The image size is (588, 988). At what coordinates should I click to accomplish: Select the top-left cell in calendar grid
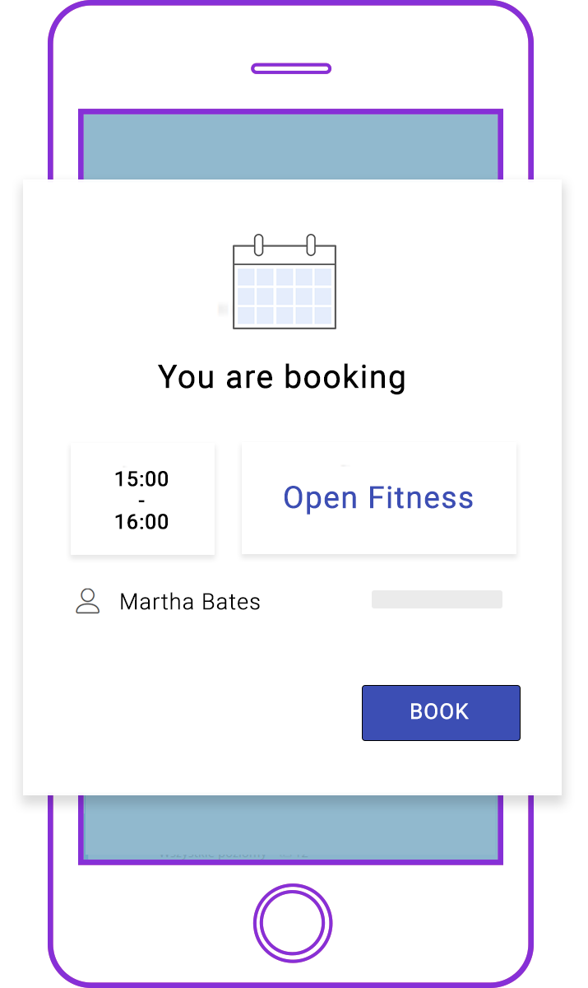pyautogui.click(x=246, y=277)
